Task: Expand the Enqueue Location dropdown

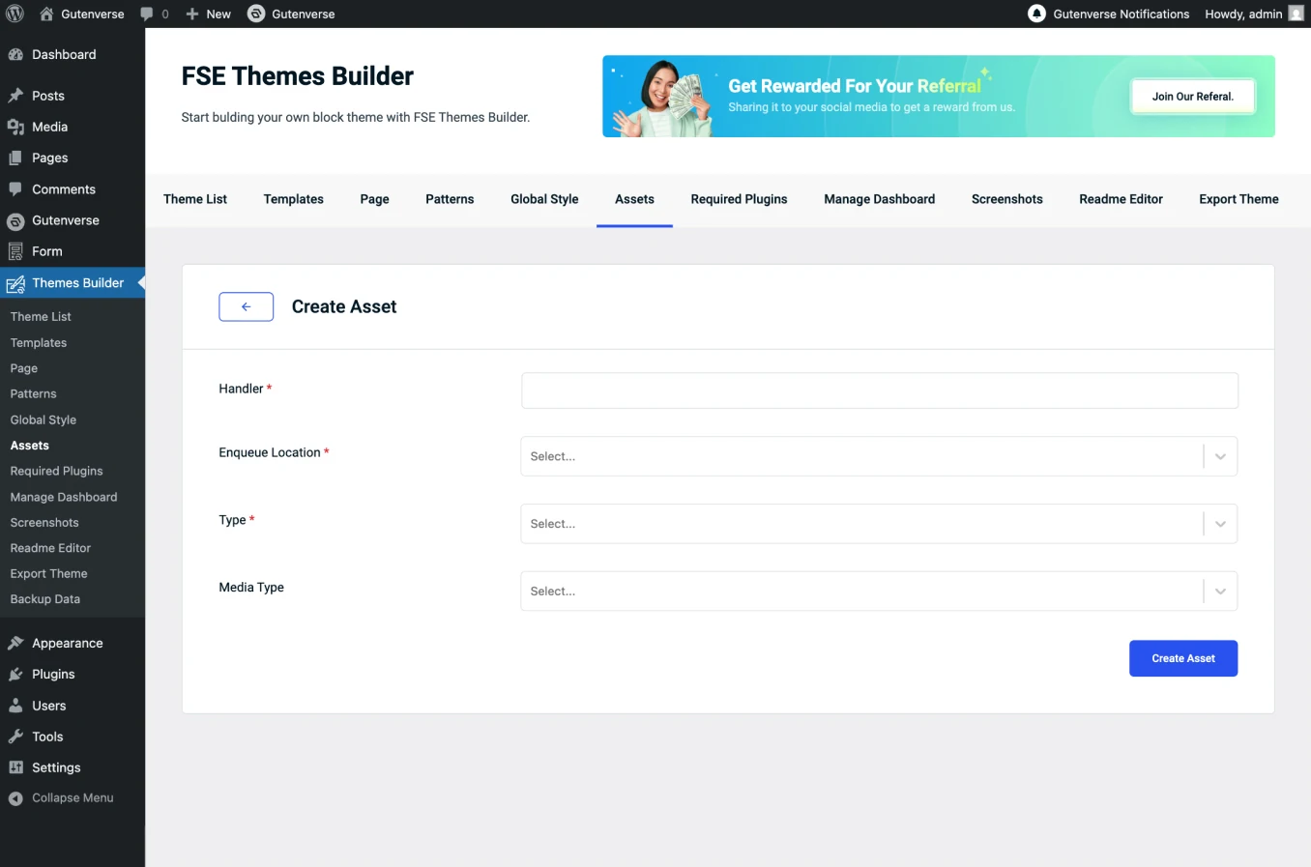Action: (x=1220, y=456)
